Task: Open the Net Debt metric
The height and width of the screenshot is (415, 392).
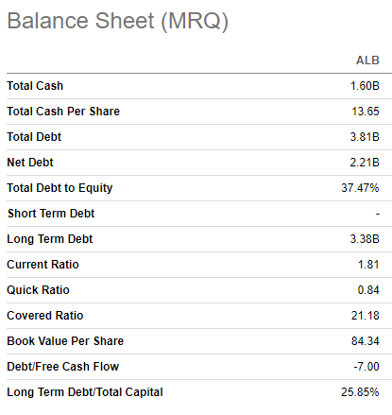Action: pos(30,163)
